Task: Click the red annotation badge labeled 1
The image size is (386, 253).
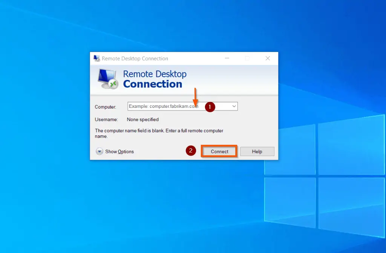Action: 210,107
